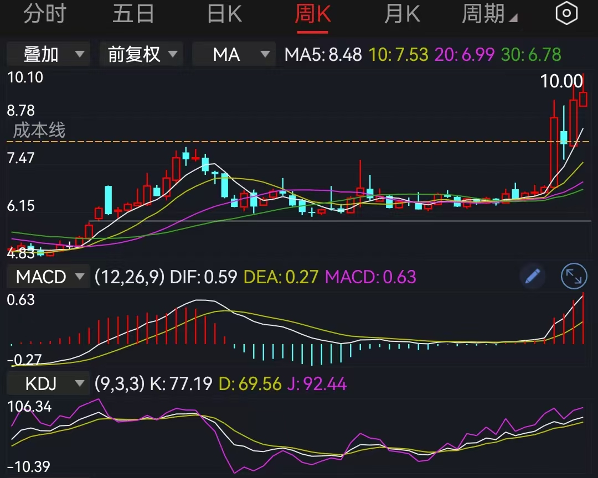Image resolution: width=598 pixels, height=478 pixels.
Task: Open the chart settings target icon
Action: click(566, 12)
